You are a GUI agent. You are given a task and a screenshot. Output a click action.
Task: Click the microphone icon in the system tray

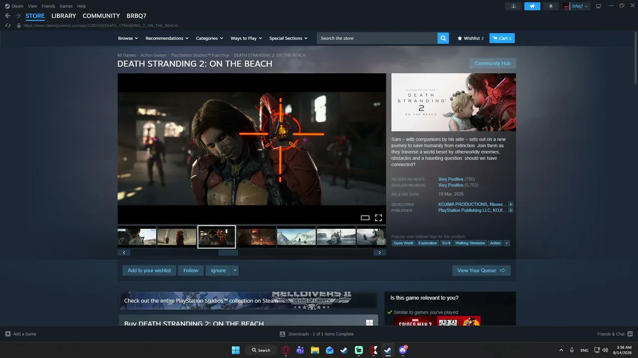click(572, 350)
